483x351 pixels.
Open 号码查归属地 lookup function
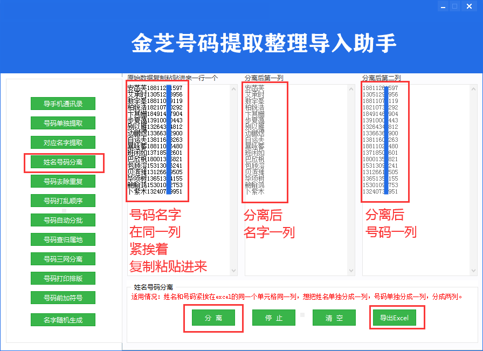click(63, 239)
